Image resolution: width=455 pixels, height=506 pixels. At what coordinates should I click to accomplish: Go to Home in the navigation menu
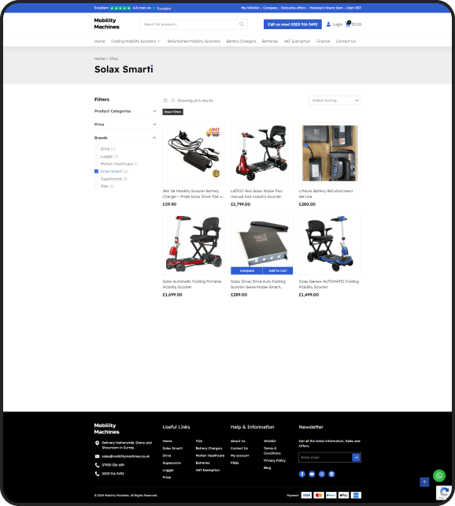pos(99,41)
